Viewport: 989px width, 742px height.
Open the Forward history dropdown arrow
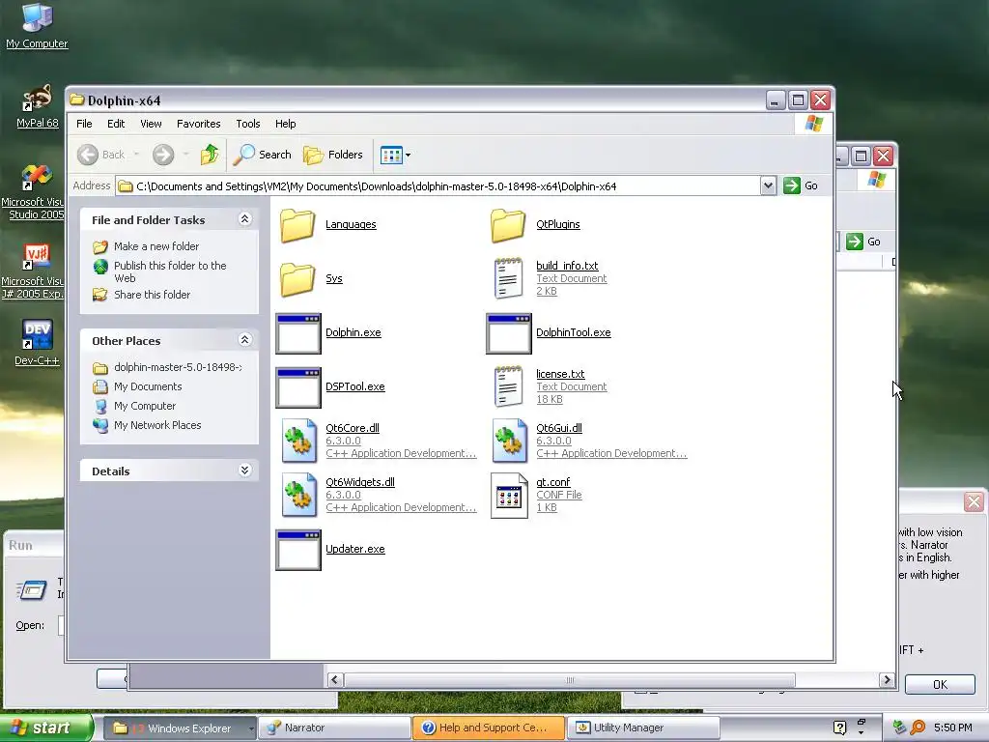[185, 155]
